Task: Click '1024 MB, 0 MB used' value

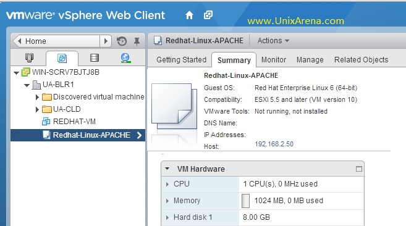Action: point(289,200)
